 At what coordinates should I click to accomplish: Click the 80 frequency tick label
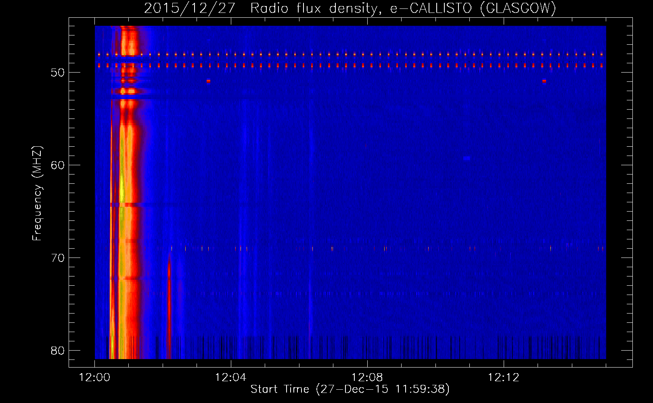[x=58, y=351]
